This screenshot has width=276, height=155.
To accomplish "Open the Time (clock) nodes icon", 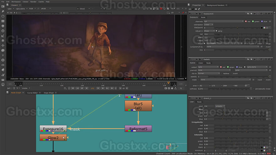I will point(3,16).
